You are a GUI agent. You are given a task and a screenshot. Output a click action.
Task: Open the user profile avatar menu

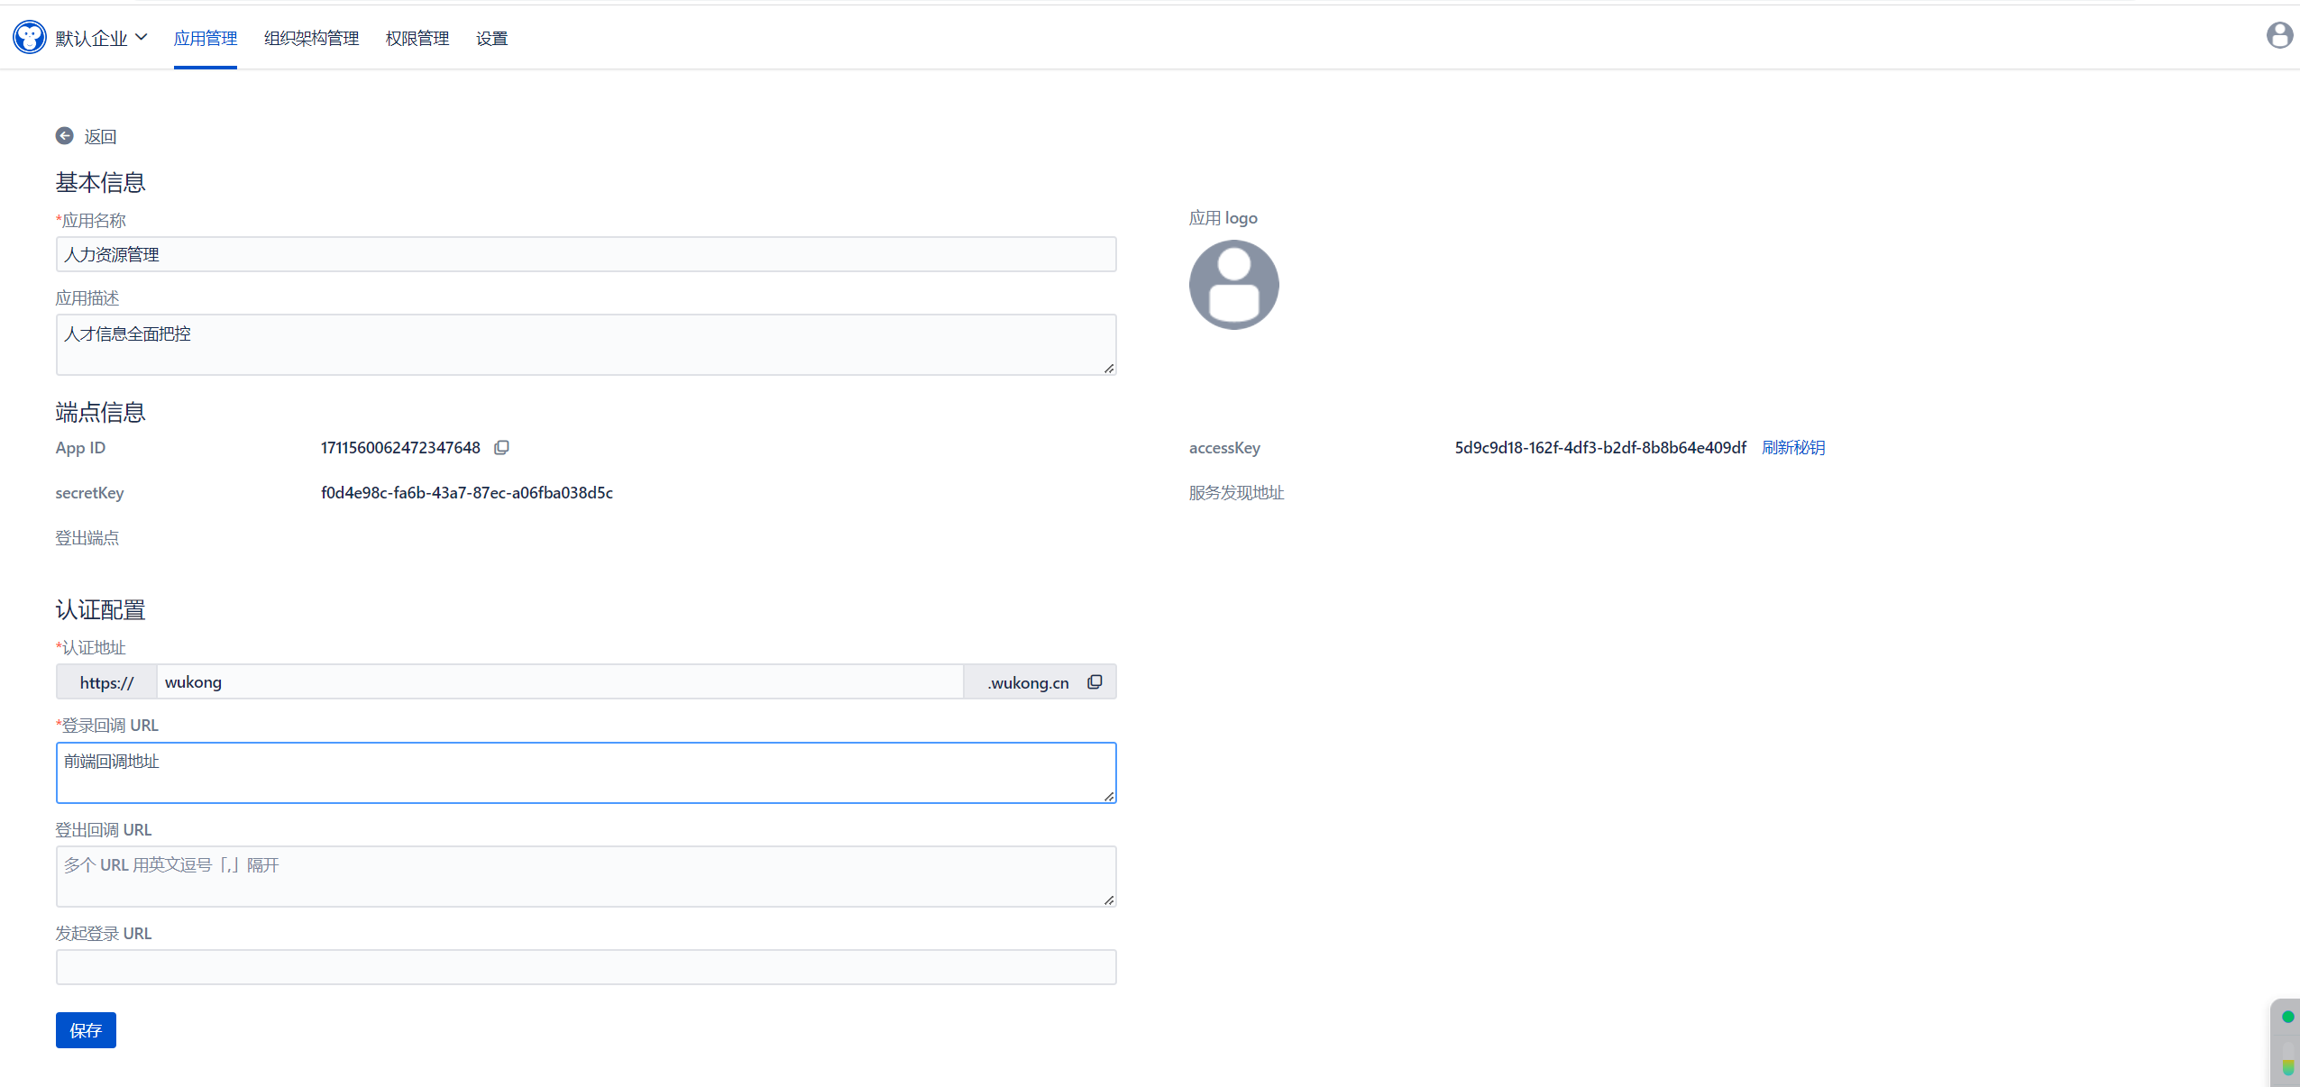pyautogui.click(x=2279, y=35)
